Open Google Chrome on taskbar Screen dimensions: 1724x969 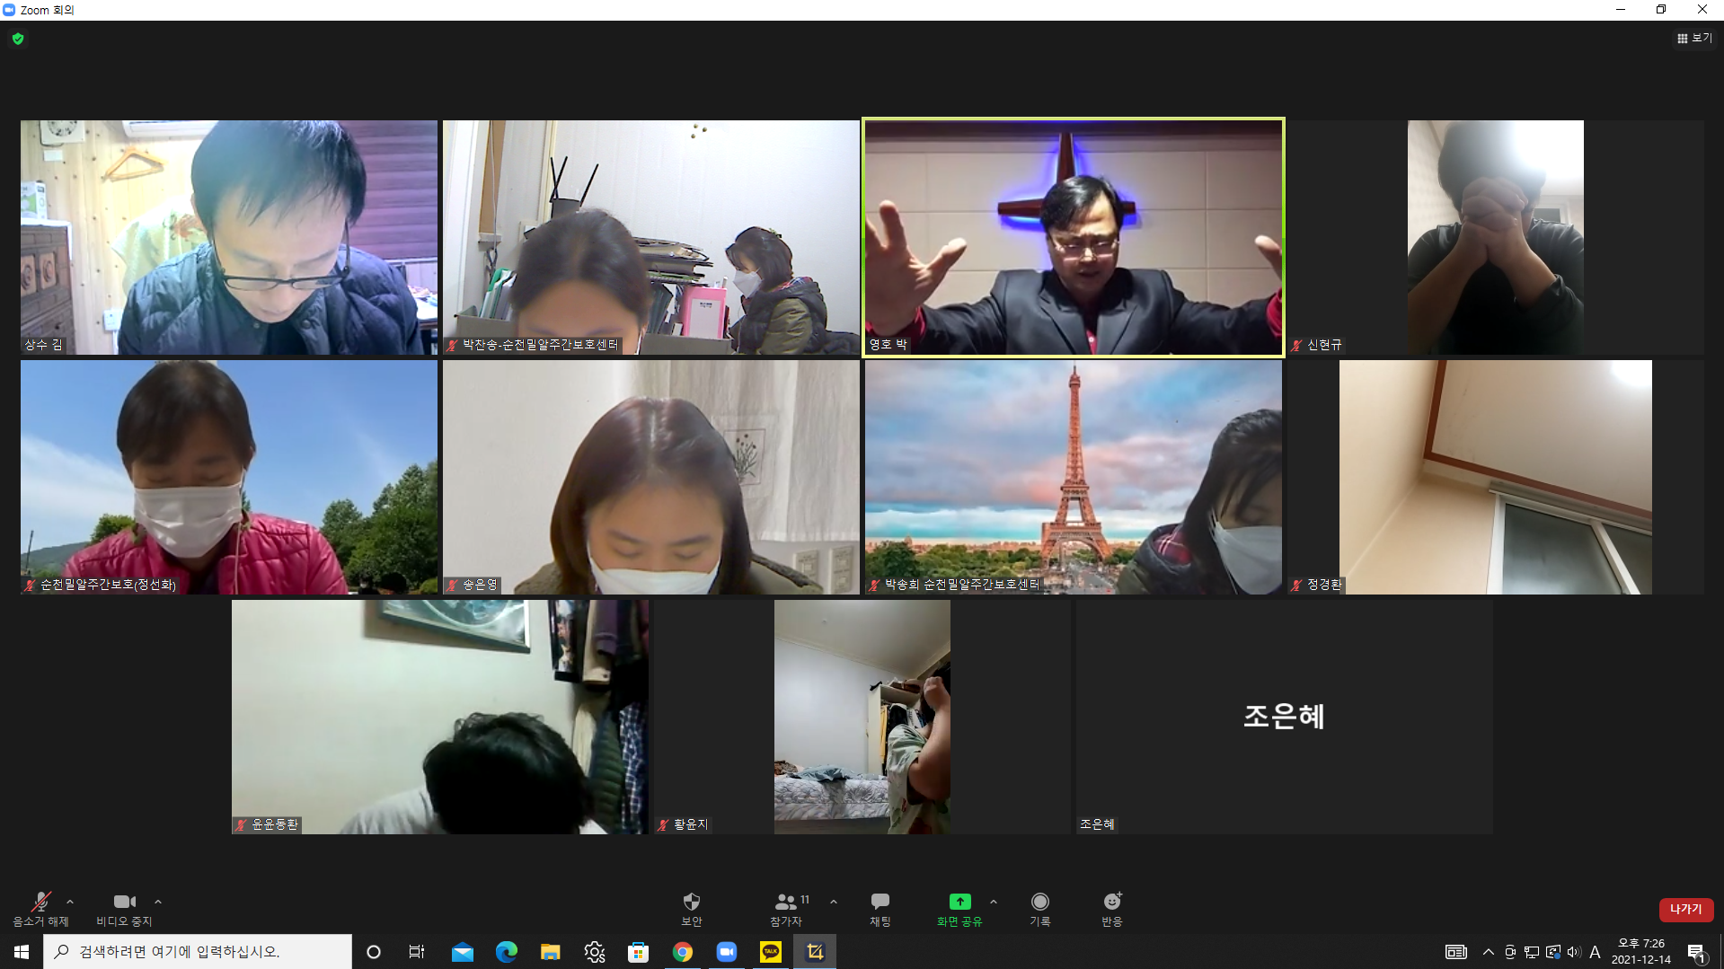(x=683, y=951)
